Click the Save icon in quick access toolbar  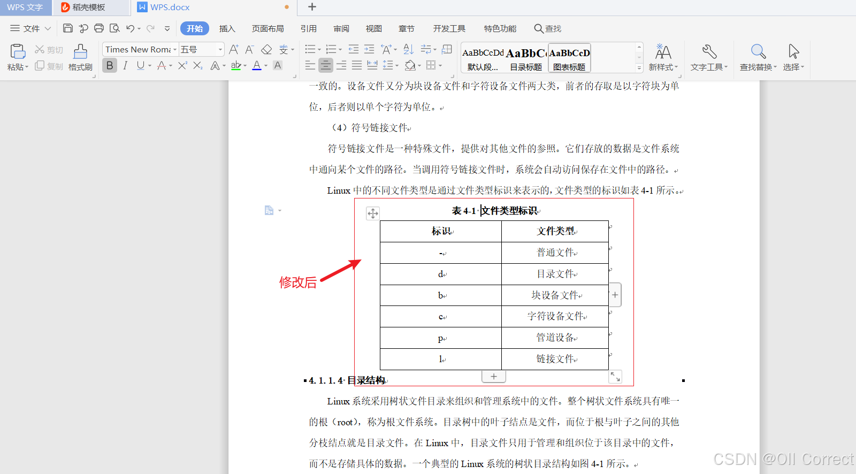coord(67,28)
